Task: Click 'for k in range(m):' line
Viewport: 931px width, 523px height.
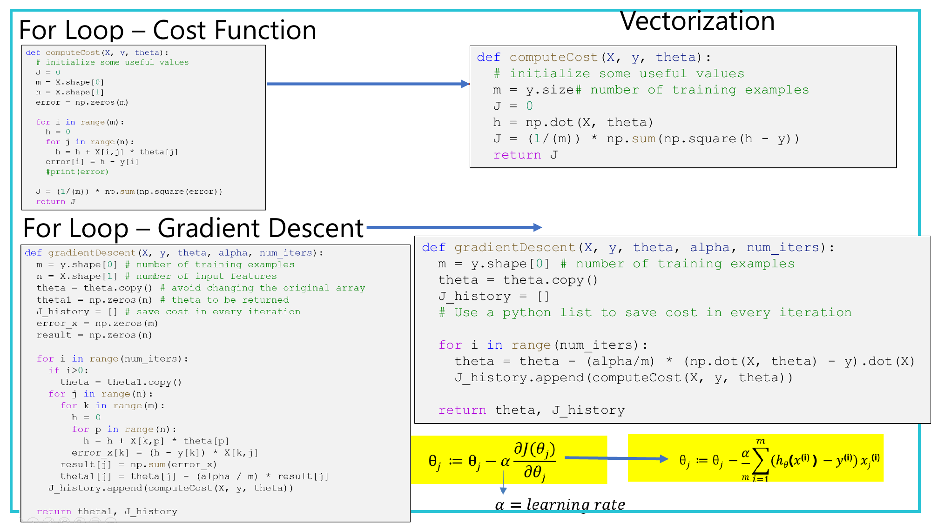Action: [112, 406]
